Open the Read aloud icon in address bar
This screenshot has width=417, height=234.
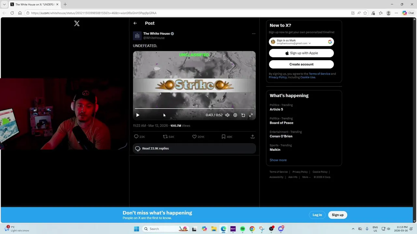359,13
